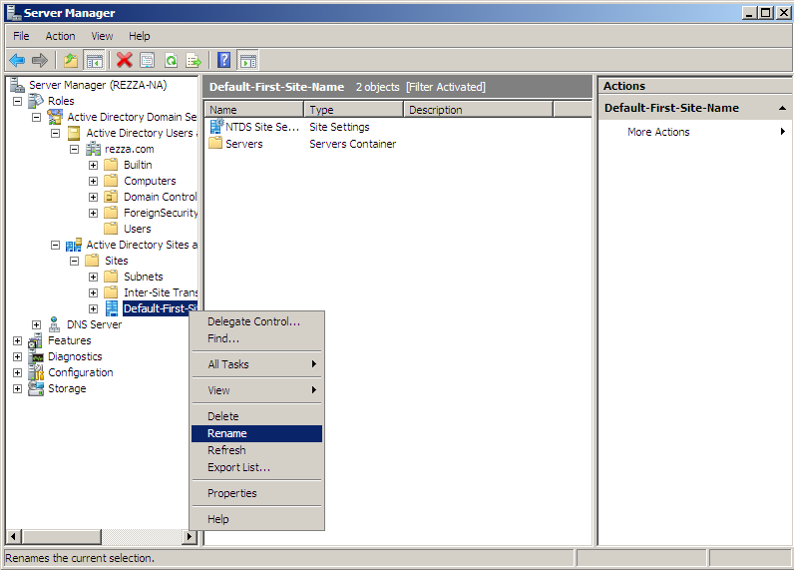The width and height of the screenshot is (794, 570).
Task: Collapse the Default-First-Site-Name actions section arrow
Action: [x=782, y=108]
